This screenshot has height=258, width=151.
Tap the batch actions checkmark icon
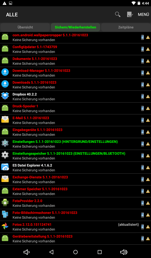[130, 14]
